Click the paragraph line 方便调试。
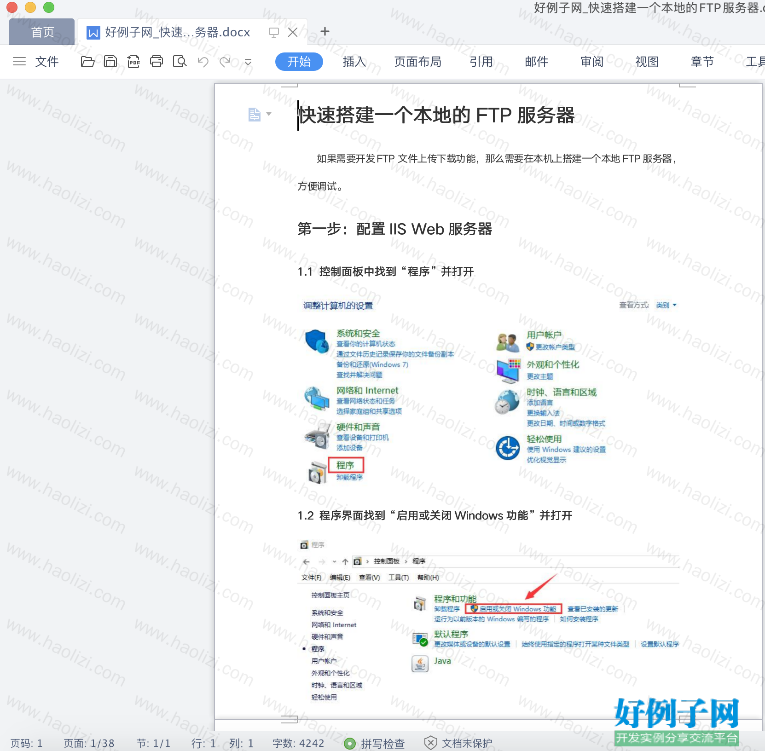Image resolution: width=765 pixels, height=751 pixels. tap(320, 186)
